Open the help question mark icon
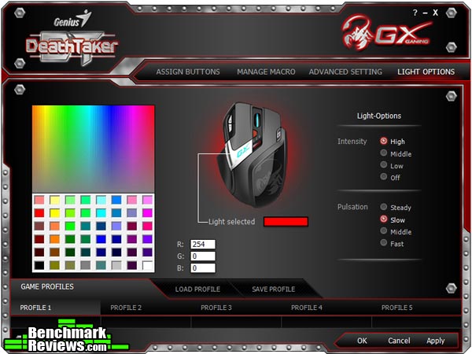This screenshot has height=354, width=472. point(415,13)
